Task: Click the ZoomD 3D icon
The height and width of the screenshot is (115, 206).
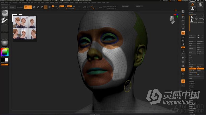Action: point(183,62)
